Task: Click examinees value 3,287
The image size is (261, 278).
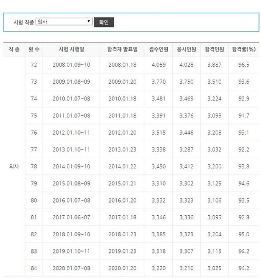Action: click(187, 149)
